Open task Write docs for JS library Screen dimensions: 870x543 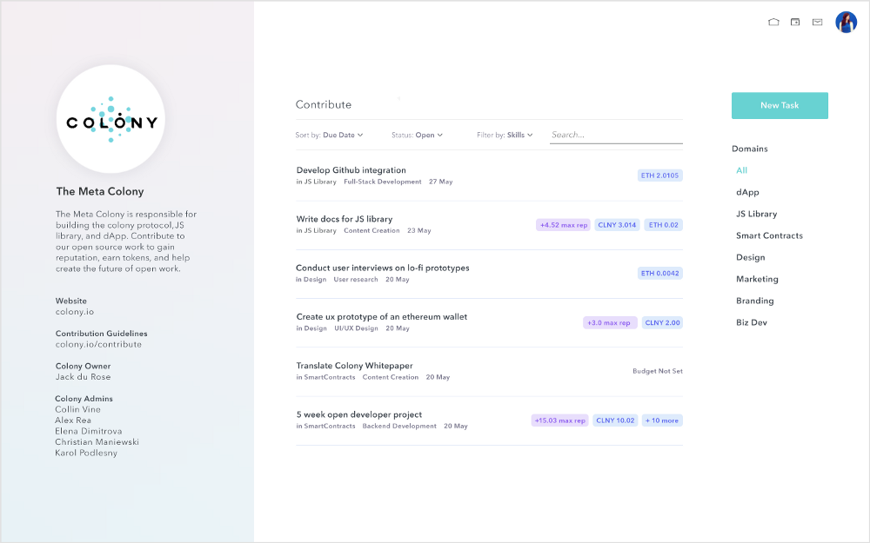pyautogui.click(x=344, y=219)
